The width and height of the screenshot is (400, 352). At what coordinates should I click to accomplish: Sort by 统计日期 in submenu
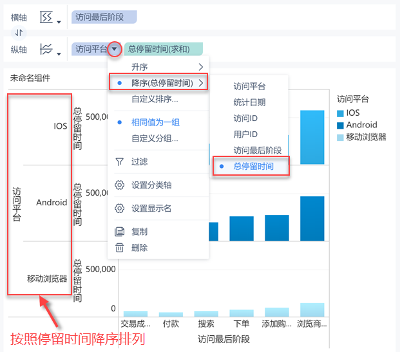tap(250, 102)
